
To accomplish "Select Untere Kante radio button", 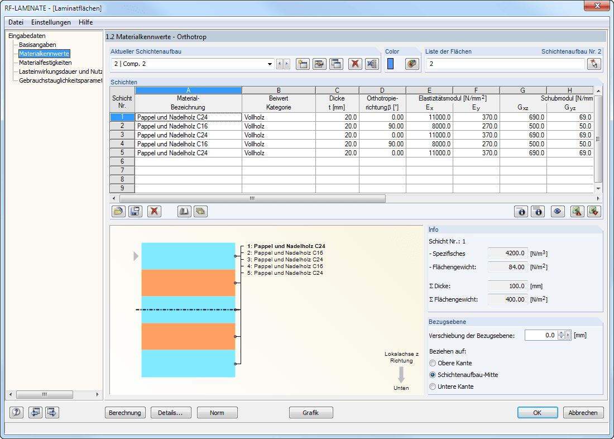I will pyautogui.click(x=433, y=386).
